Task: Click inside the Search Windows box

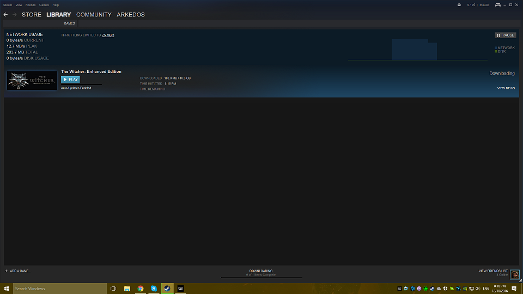Action: tap(60, 289)
